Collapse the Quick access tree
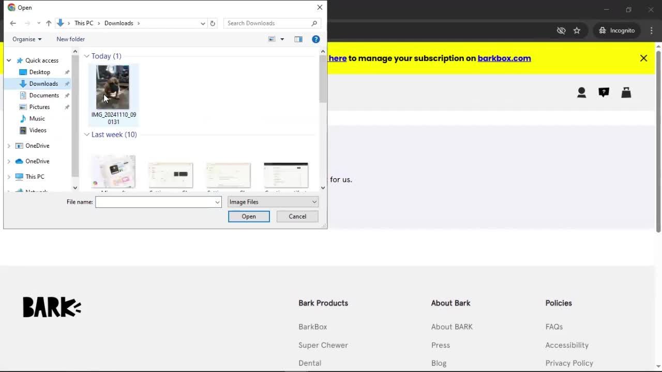Screen dimensions: 662x372 pyautogui.click(x=9, y=60)
